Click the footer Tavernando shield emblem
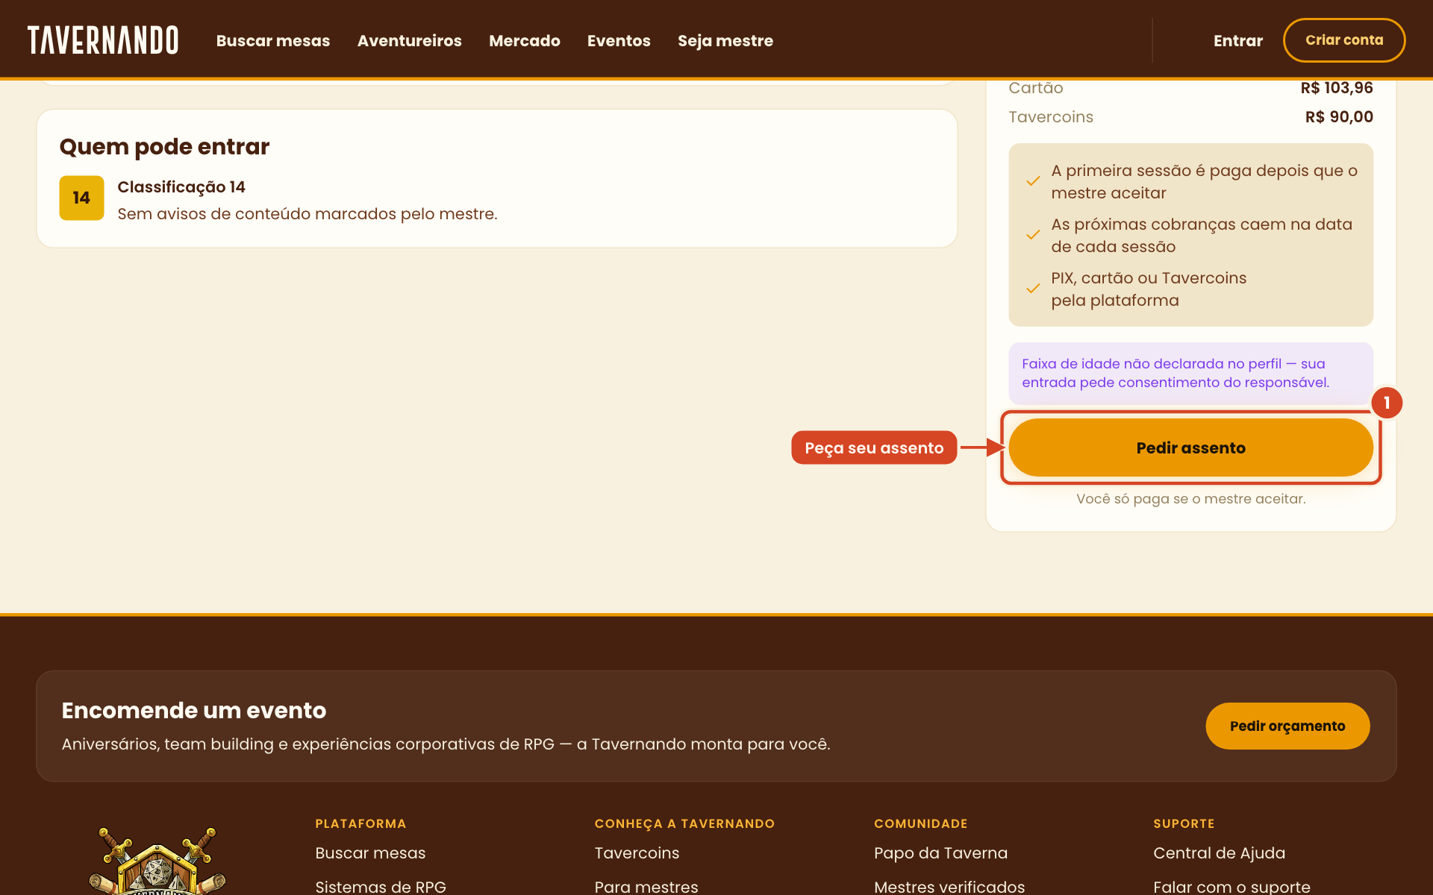Viewport: 1433px width, 895px height. 157,861
